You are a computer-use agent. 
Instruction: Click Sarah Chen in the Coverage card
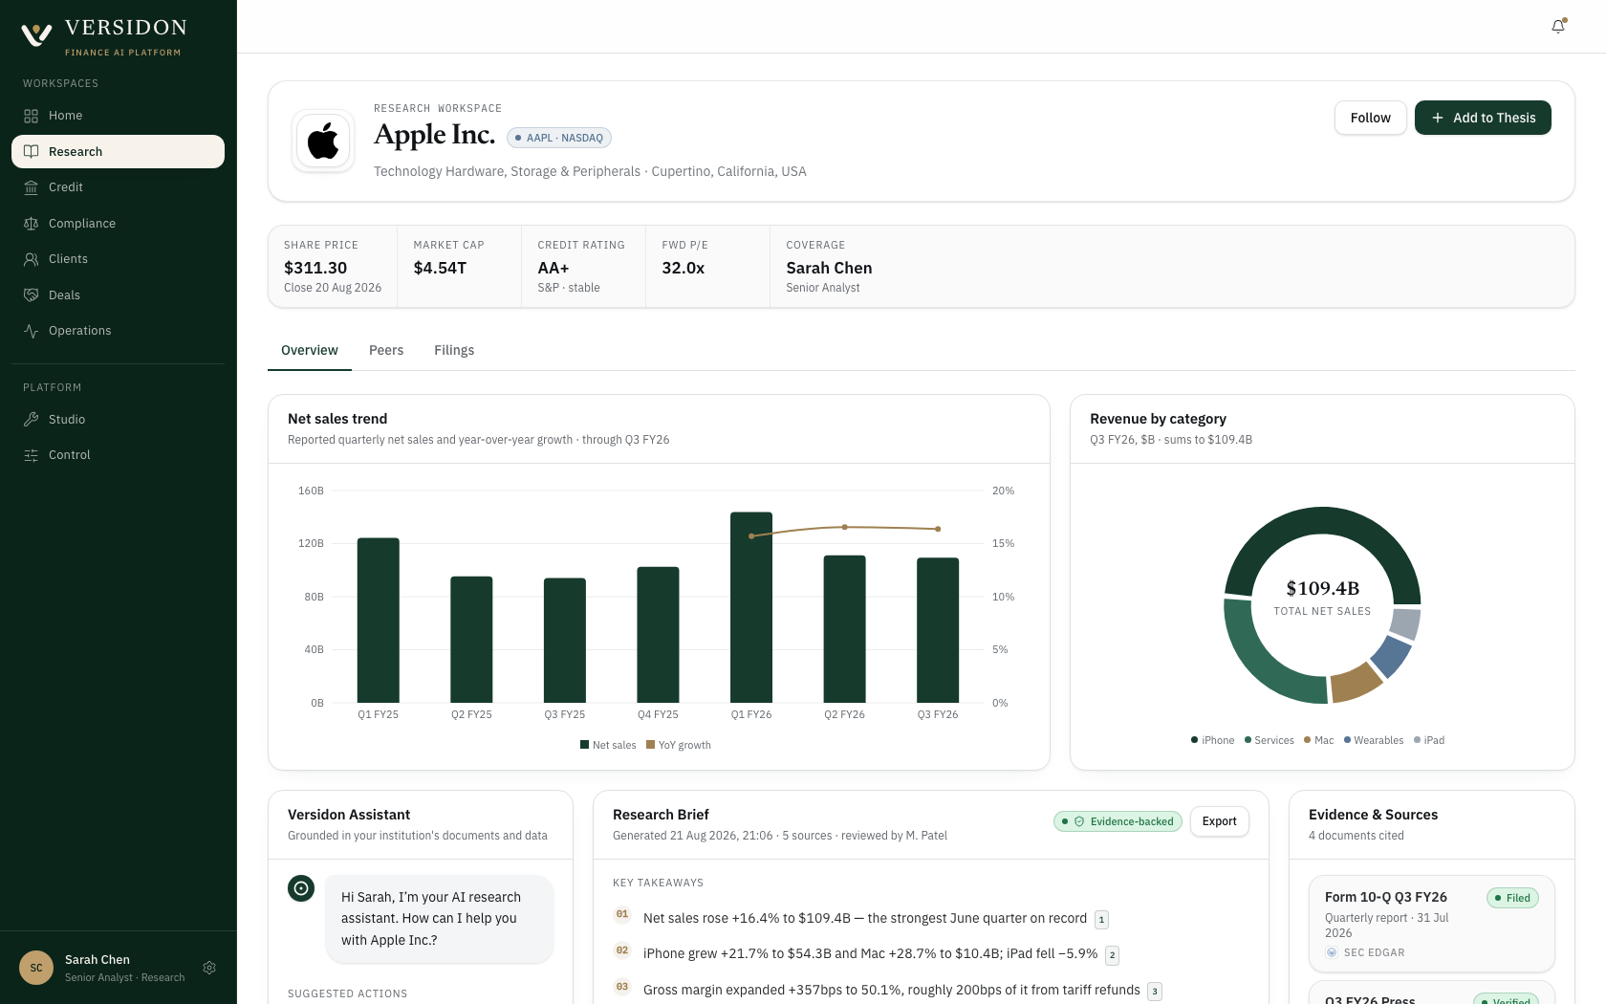click(x=829, y=268)
